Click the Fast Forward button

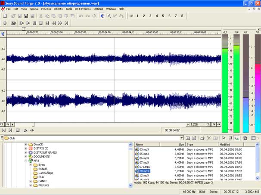click(60, 23)
